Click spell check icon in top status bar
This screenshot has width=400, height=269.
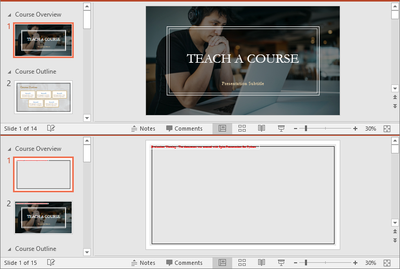click(51, 128)
